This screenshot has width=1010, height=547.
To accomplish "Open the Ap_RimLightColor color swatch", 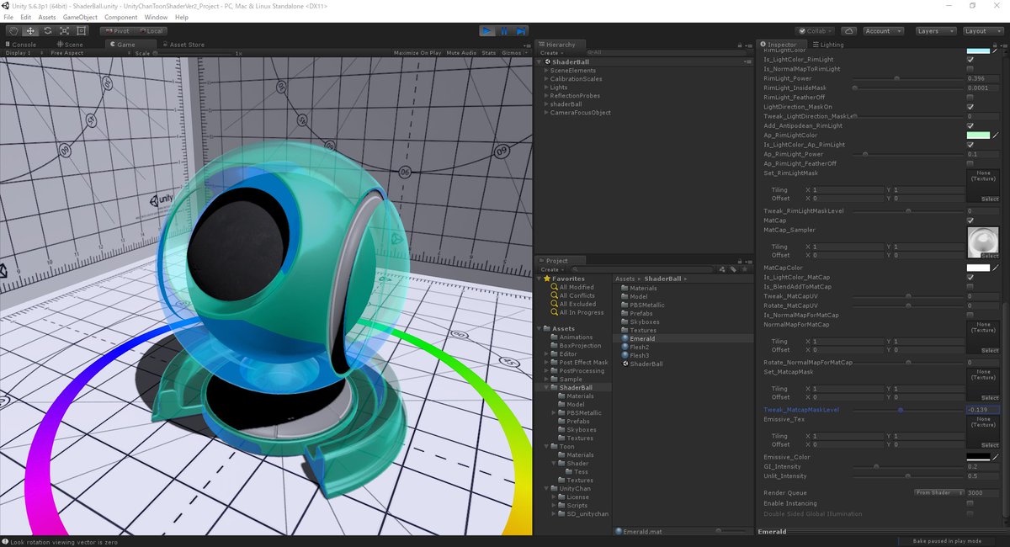I will click(x=978, y=135).
